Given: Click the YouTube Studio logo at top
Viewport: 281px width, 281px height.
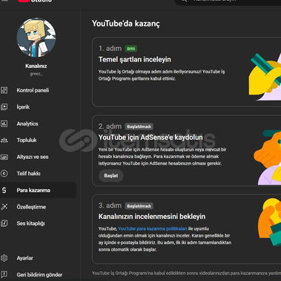Looking at the screenshot, I should click(x=35, y=1).
